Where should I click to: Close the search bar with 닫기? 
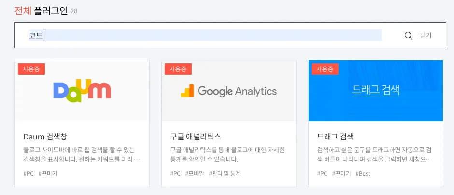[x=426, y=35]
